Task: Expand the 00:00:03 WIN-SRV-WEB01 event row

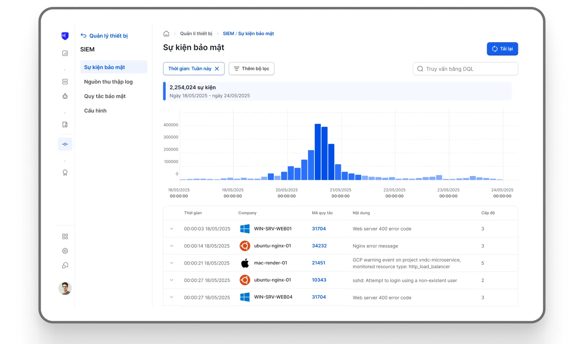Action: point(171,229)
